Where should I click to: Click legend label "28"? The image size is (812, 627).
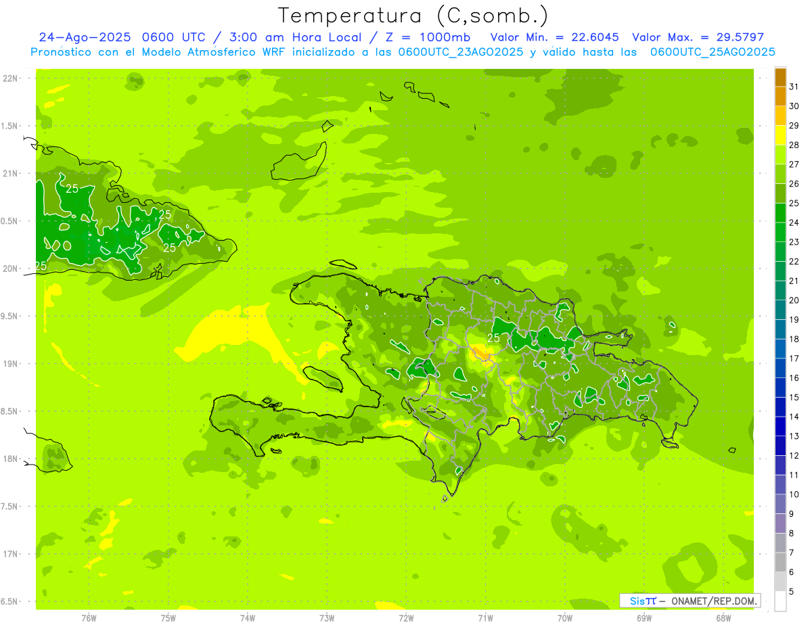[x=794, y=145]
